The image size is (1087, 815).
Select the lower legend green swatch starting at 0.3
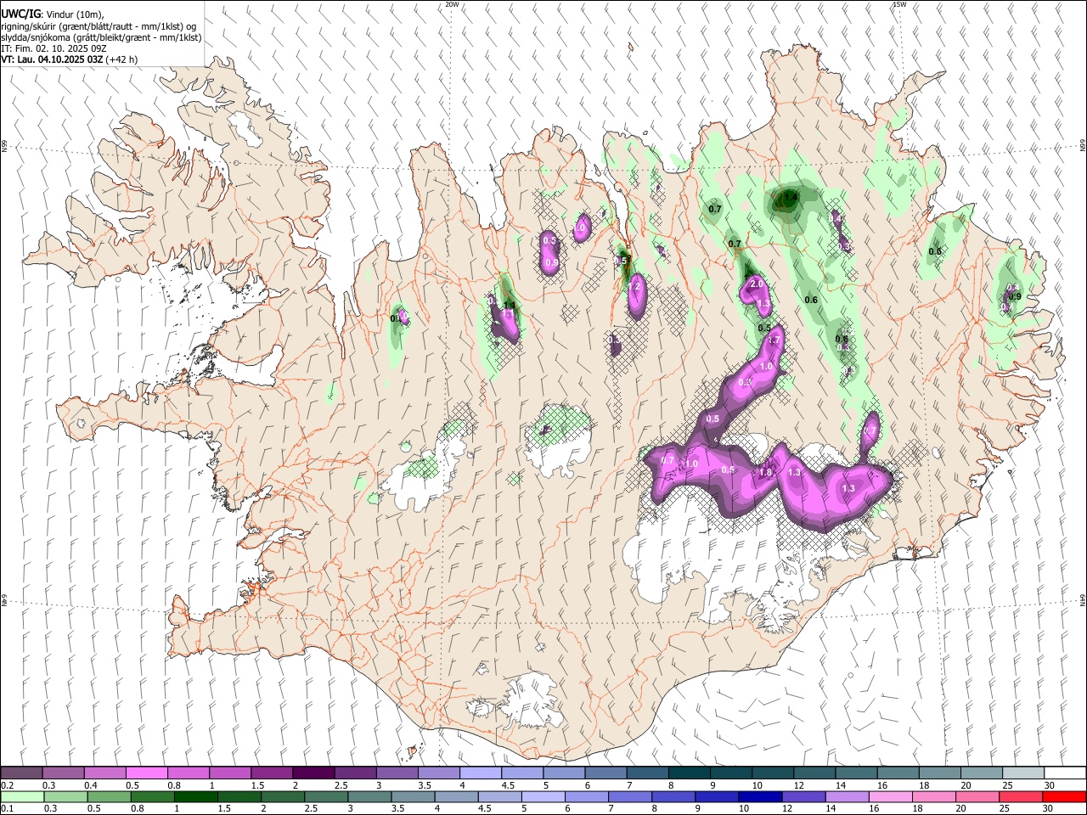[x=65, y=796]
